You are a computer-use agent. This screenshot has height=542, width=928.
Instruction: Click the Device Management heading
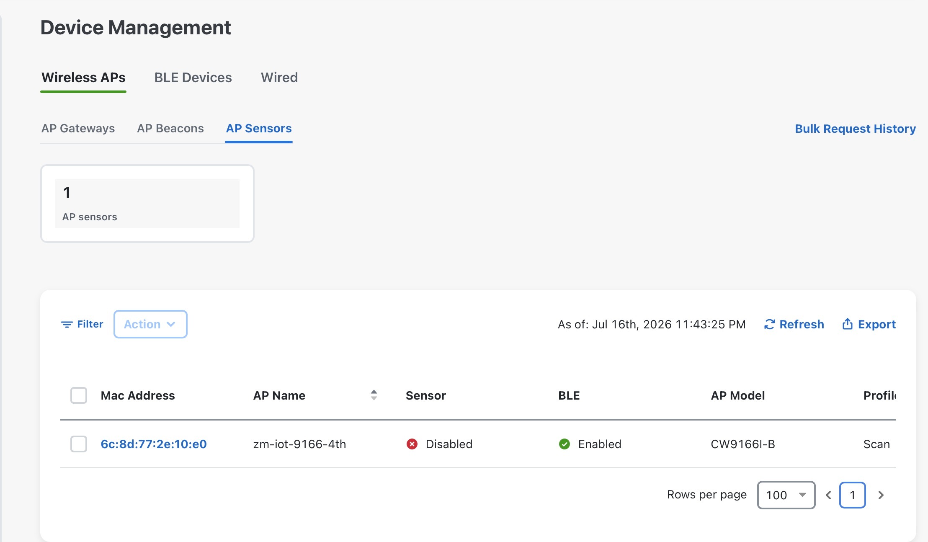pyautogui.click(x=136, y=28)
